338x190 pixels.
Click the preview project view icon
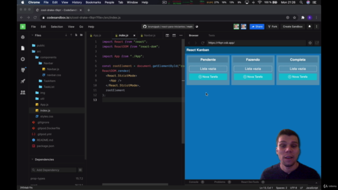pyautogui.click(x=310, y=43)
